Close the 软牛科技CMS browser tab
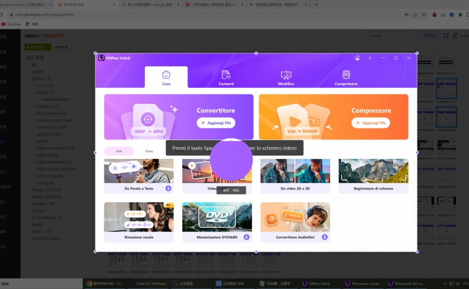Screen dimensions: 469x289 click(x=114, y=5)
